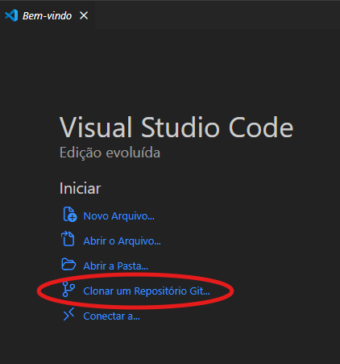Screen dimensions: 340x364
Task: Click the VS Code logo in Bem-vindo tab
Action: coord(11,15)
